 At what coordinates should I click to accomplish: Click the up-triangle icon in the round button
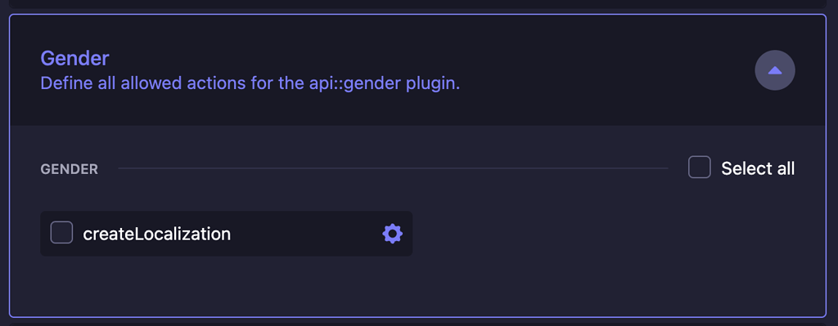coord(774,70)
